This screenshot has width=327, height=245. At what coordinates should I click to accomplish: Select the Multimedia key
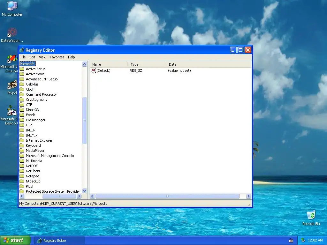tap(34, 161)
